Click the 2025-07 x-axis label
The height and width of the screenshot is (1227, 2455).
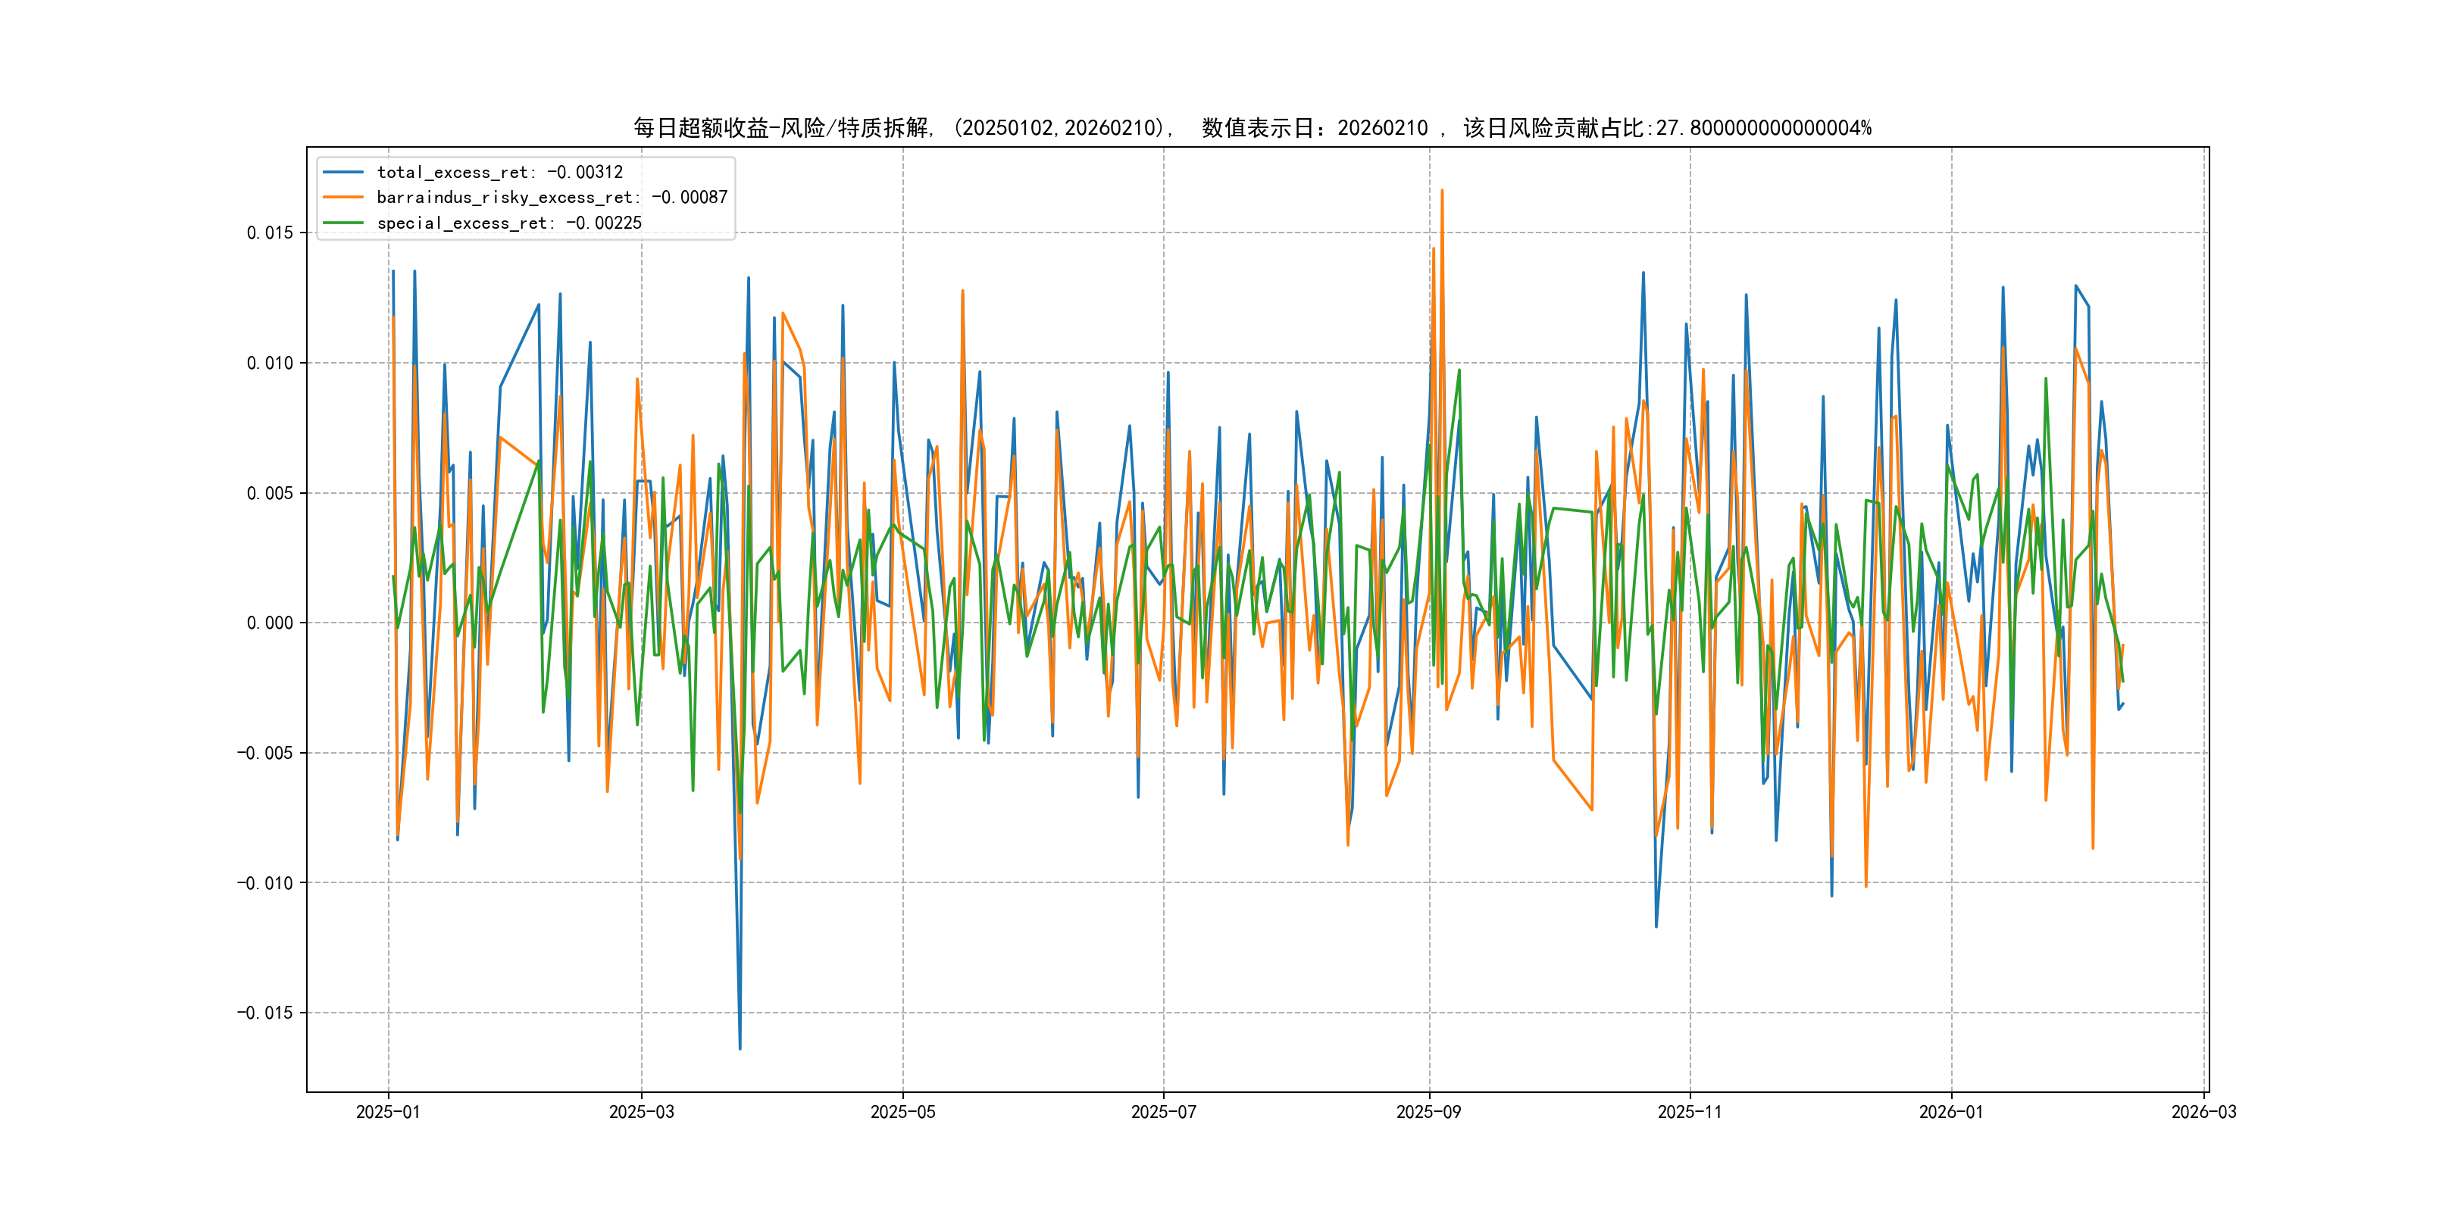tap(1162, 1112)
